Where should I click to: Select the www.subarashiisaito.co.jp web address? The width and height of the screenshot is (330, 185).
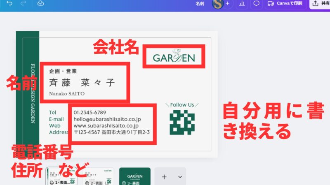point(106,126)
